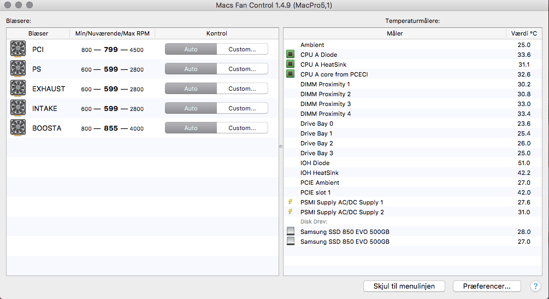Screen dimensions: 549x299
Task: Open Custom control for PCI fan
Action: click(x=243, y=49)
